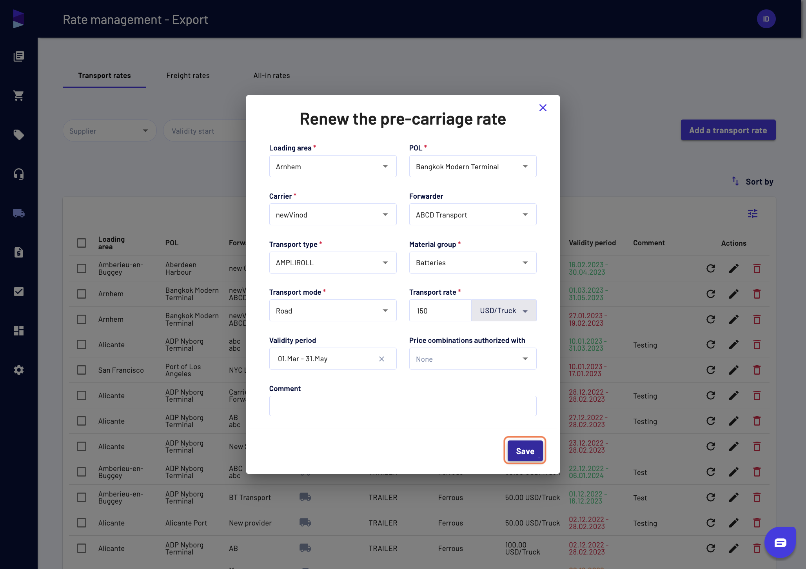Open the dashboard grid sidebar icon
Viewport: 806px width, 569px height.
coord(18,331)
